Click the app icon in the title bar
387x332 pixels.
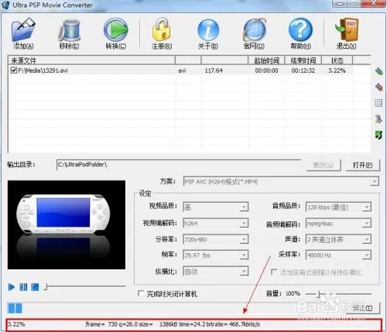click(x=5, y=5)
